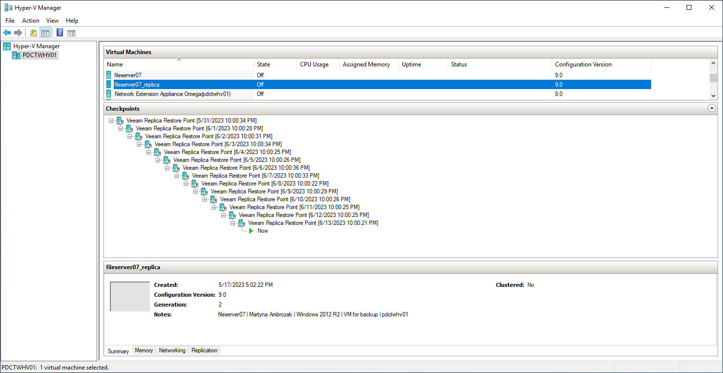The height and width of the screenshot is (373, 723).
Task: Switch to the Networking tab
Action: 172,350
